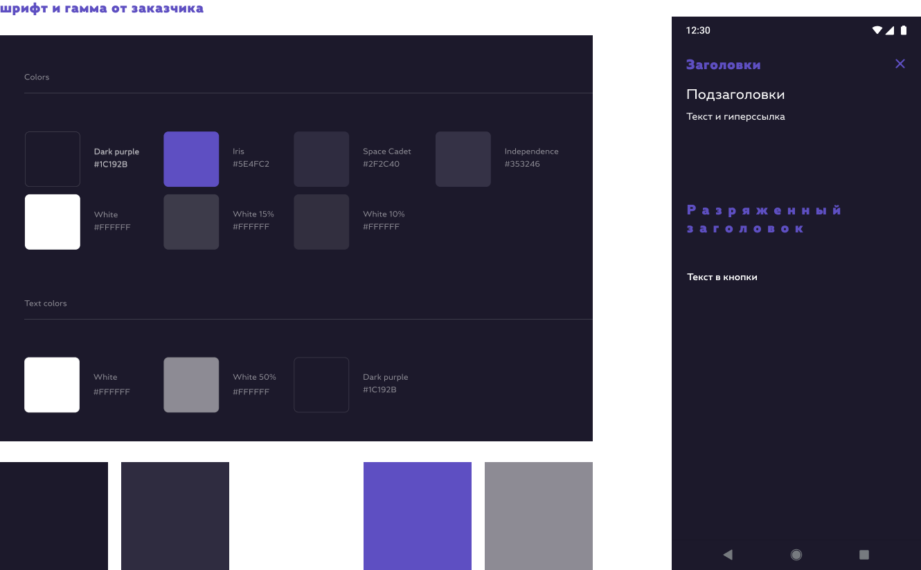The height and width of the screenshot is (570, 921).
Task: Select Dark purple swatch under Text colors
Action: point(321,385)
